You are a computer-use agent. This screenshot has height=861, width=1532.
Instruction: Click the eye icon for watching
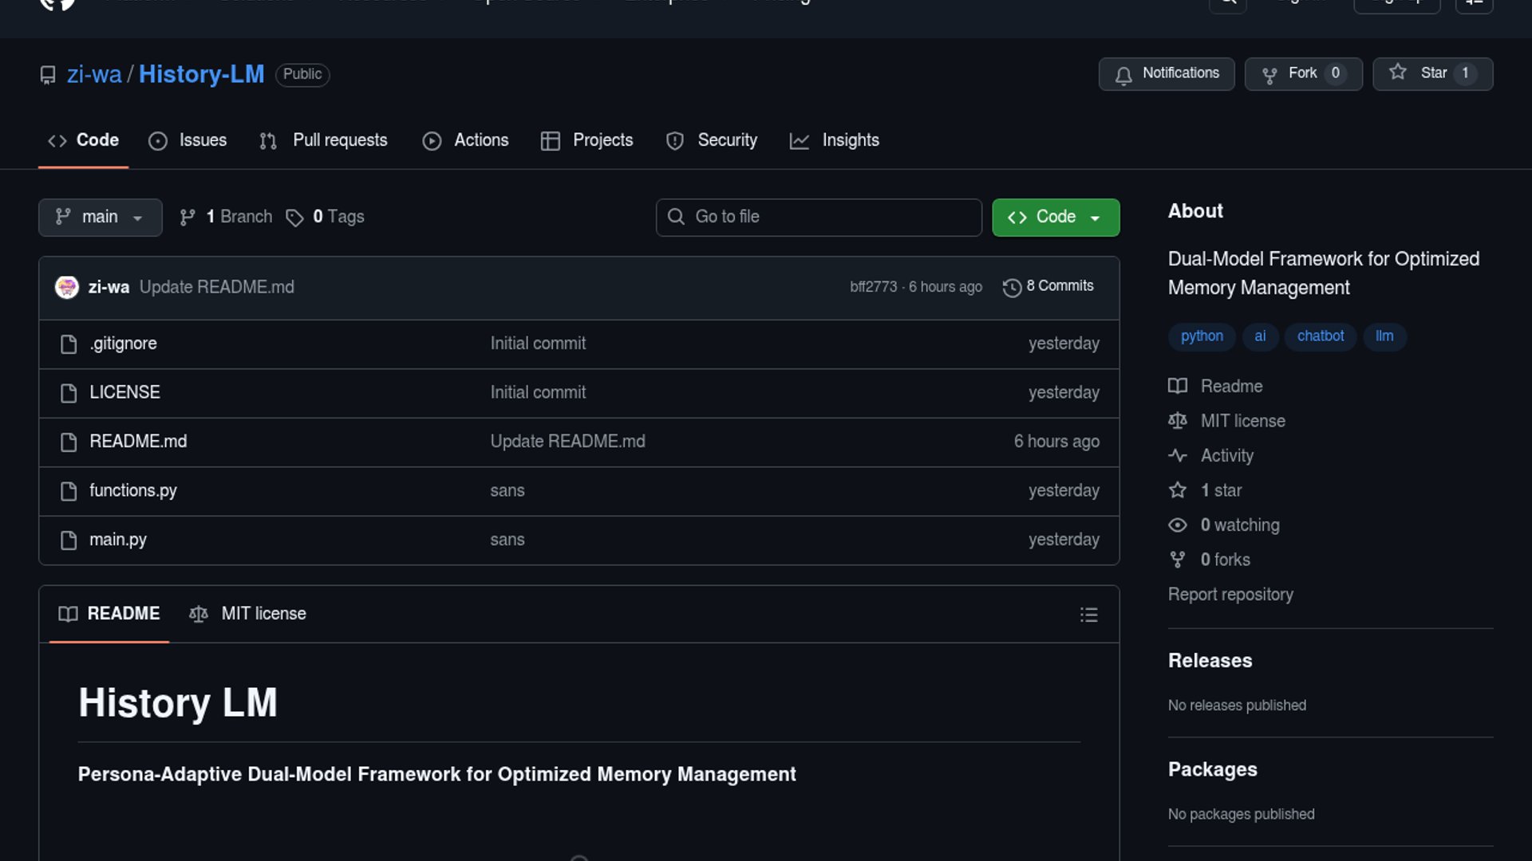1178,525
